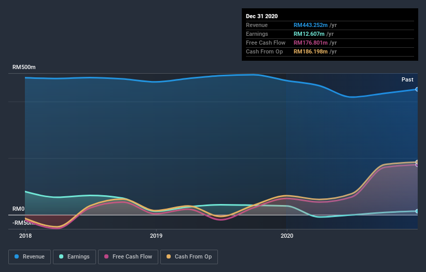Click the Earnings row label in tooltip

(257, 34)
